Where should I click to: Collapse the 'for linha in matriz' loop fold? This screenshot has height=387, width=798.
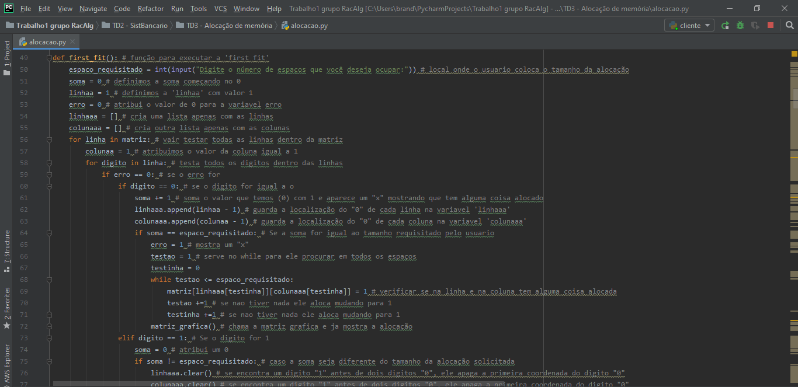point(49,140)
